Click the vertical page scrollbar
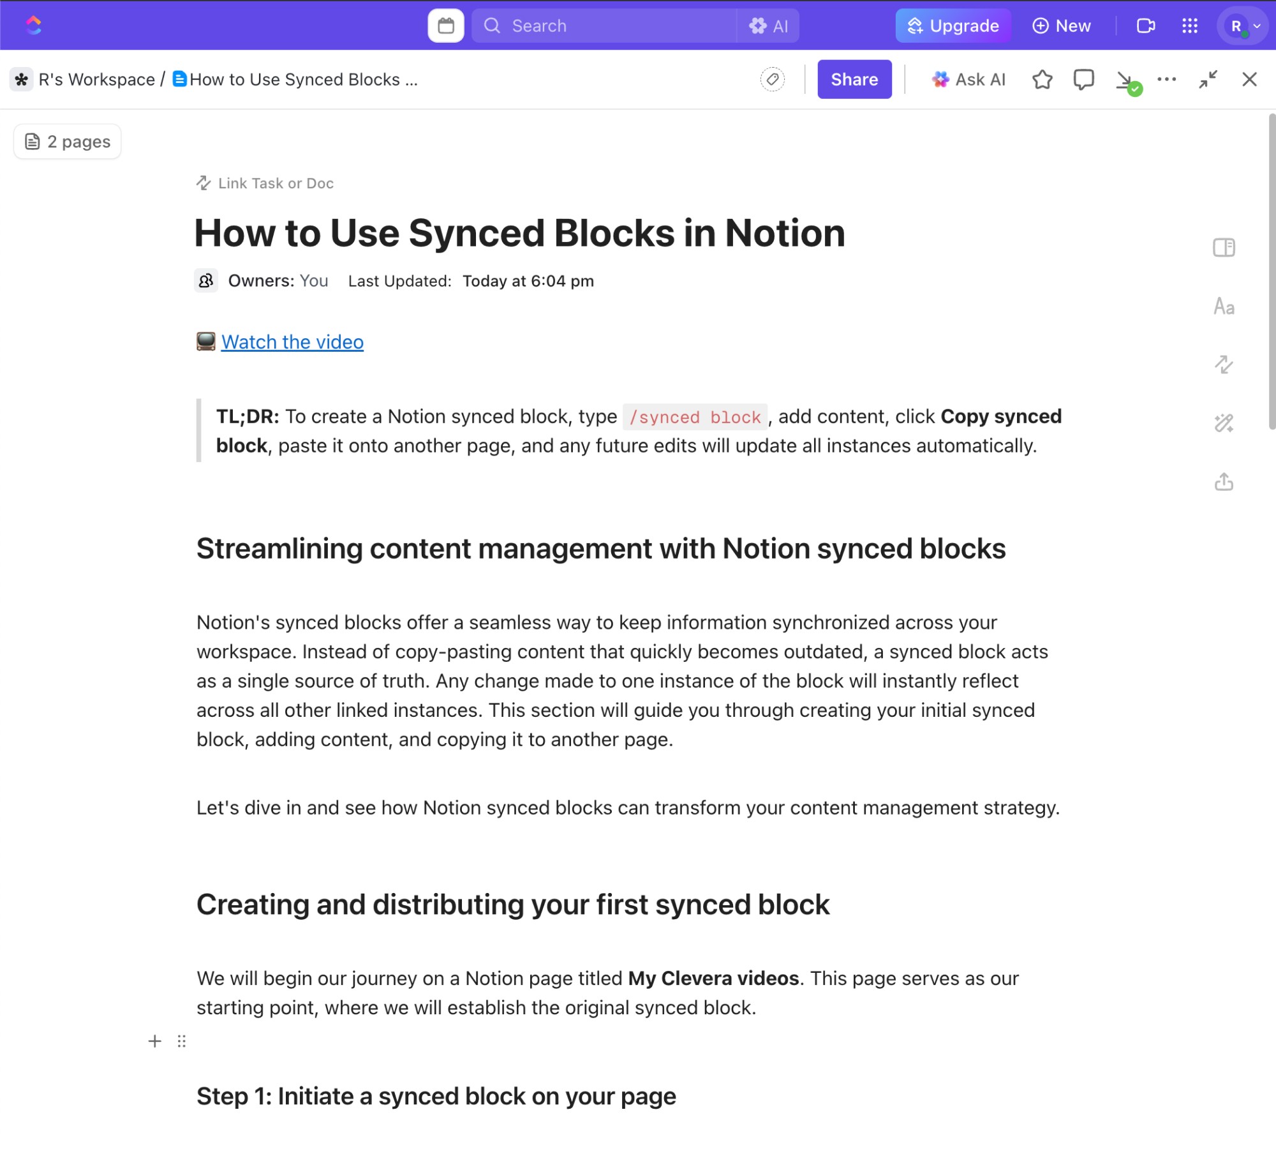 (1271, 271)
